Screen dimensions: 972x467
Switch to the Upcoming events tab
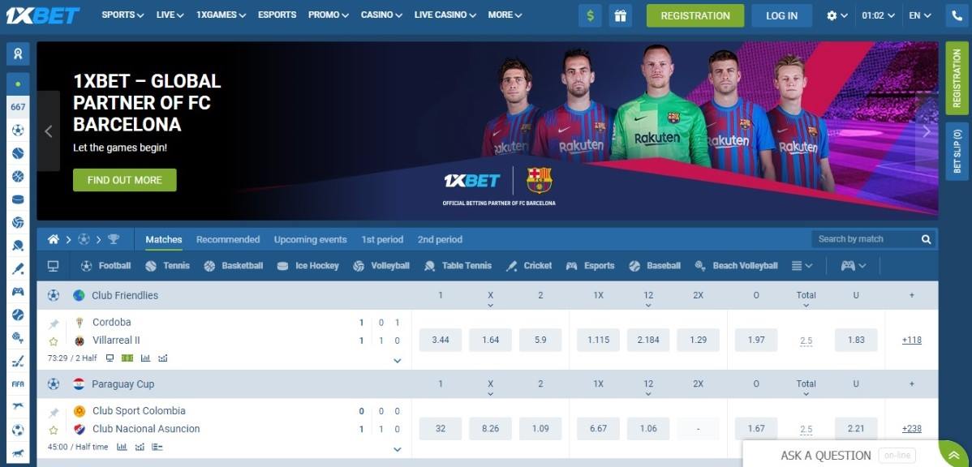click(x=311, y=239)
